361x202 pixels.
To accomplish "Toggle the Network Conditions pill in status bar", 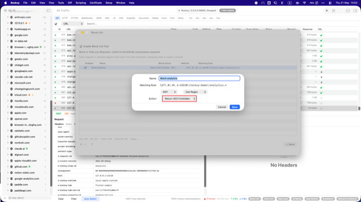I will tap(347, 199).
